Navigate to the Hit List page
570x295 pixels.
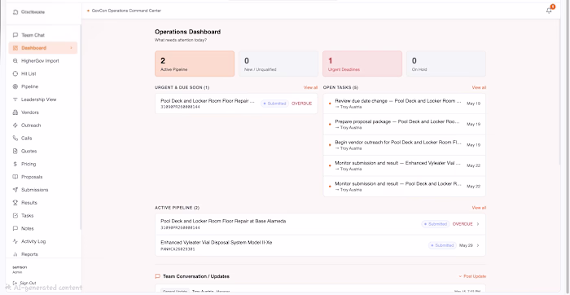[x=43, y=74]
